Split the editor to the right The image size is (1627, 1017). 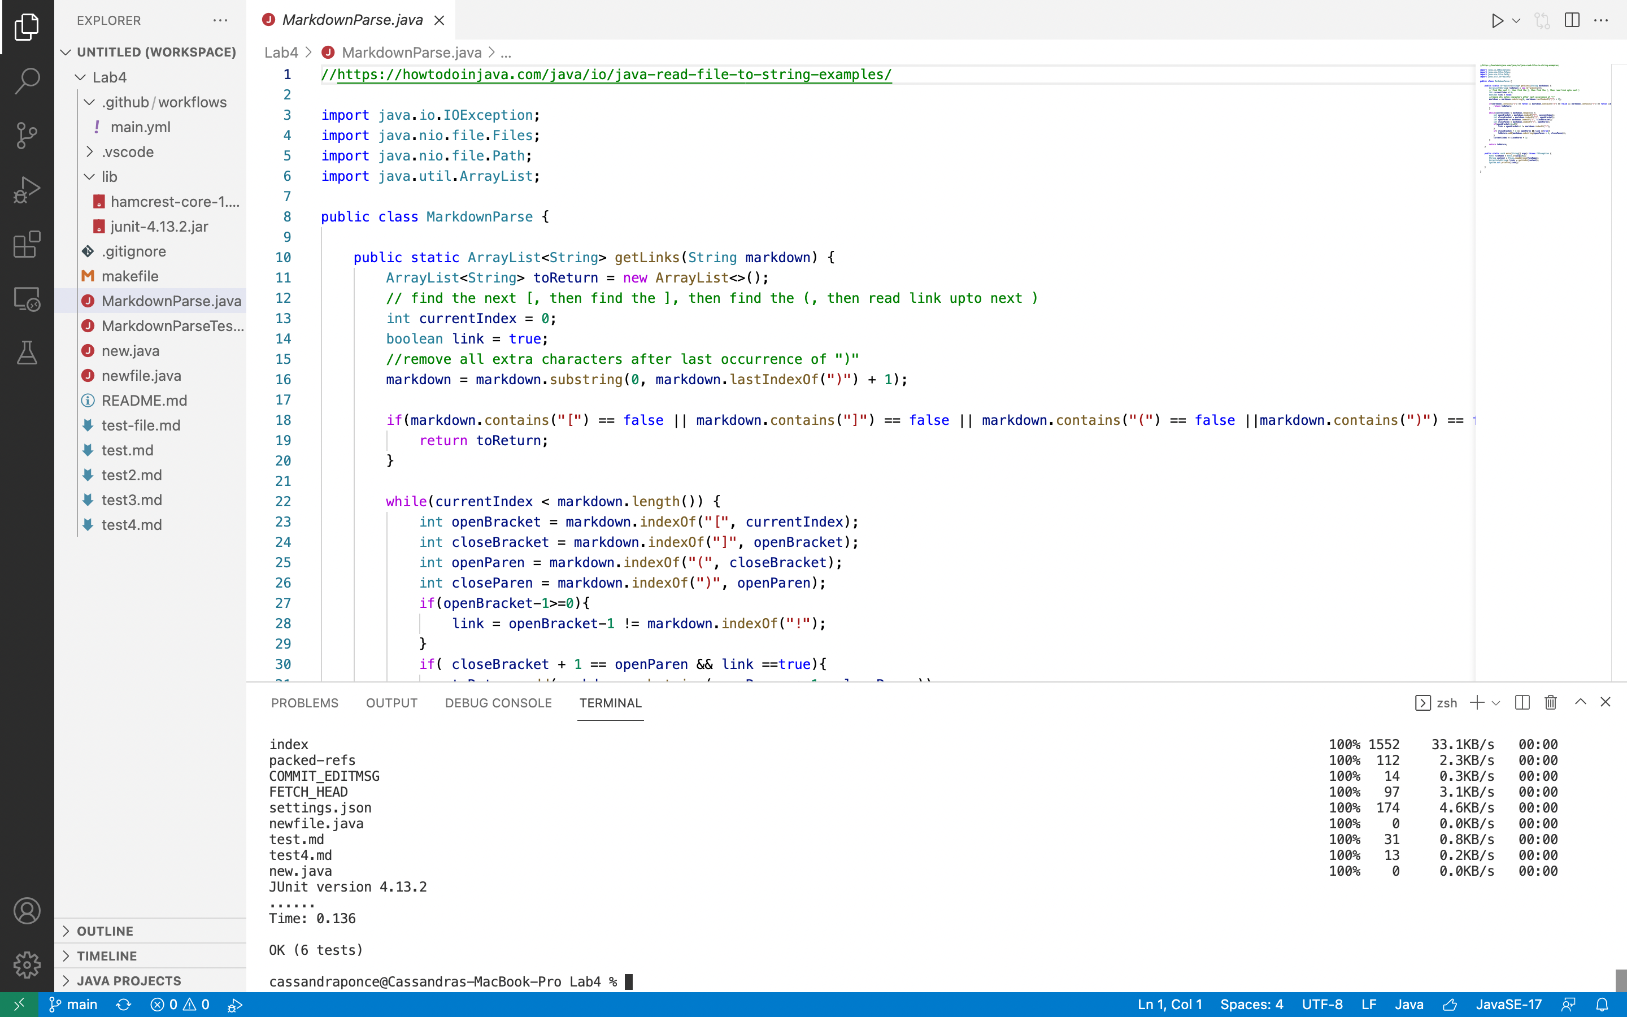pos(1572,20)
